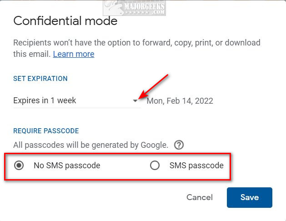Screen dimensions: 286x221
Task: Click the "No SMS passcode" label text
Action: (67, 166)
